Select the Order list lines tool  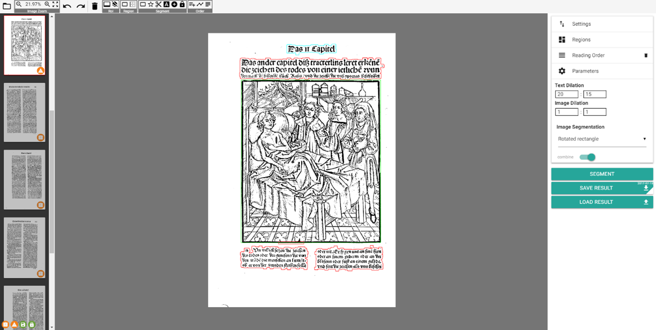point(208,4)
